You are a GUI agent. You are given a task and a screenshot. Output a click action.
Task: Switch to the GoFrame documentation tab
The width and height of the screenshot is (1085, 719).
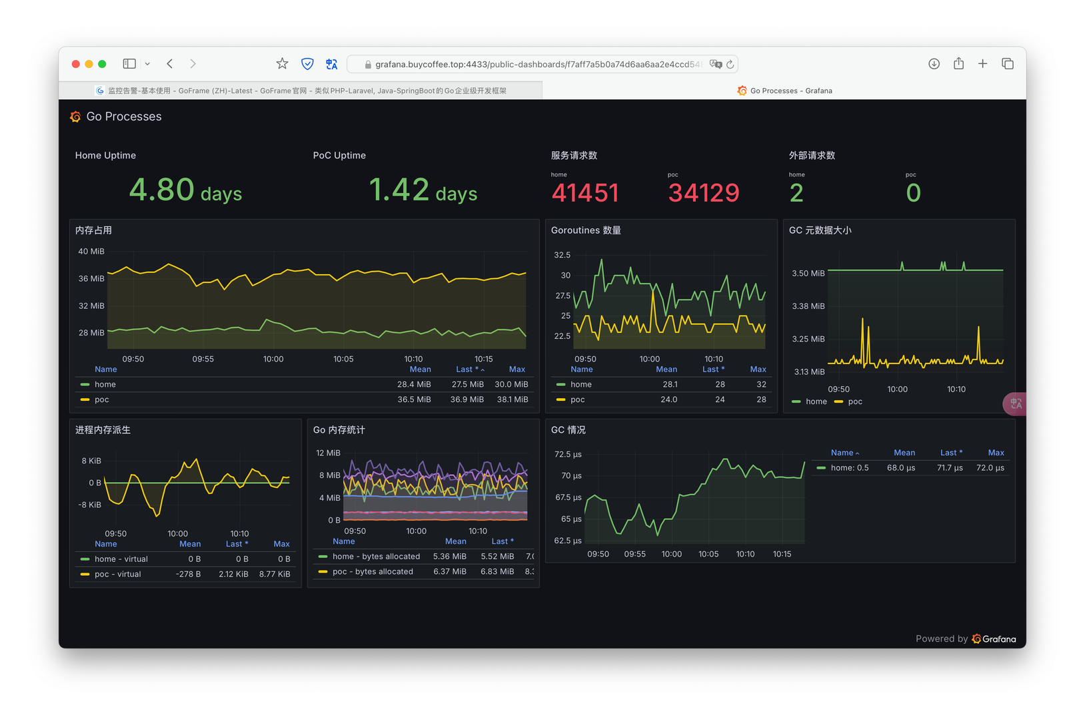pyautogui.click(x=303, y=91)
